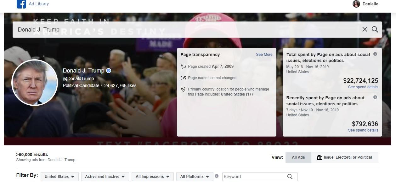Expand the Active and Inactive filter
The width and height of the screenshot is (396, 187).
point(105,177)
